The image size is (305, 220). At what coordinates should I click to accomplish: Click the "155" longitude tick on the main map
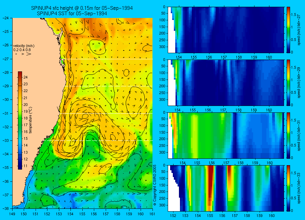[x=82, y=214]
